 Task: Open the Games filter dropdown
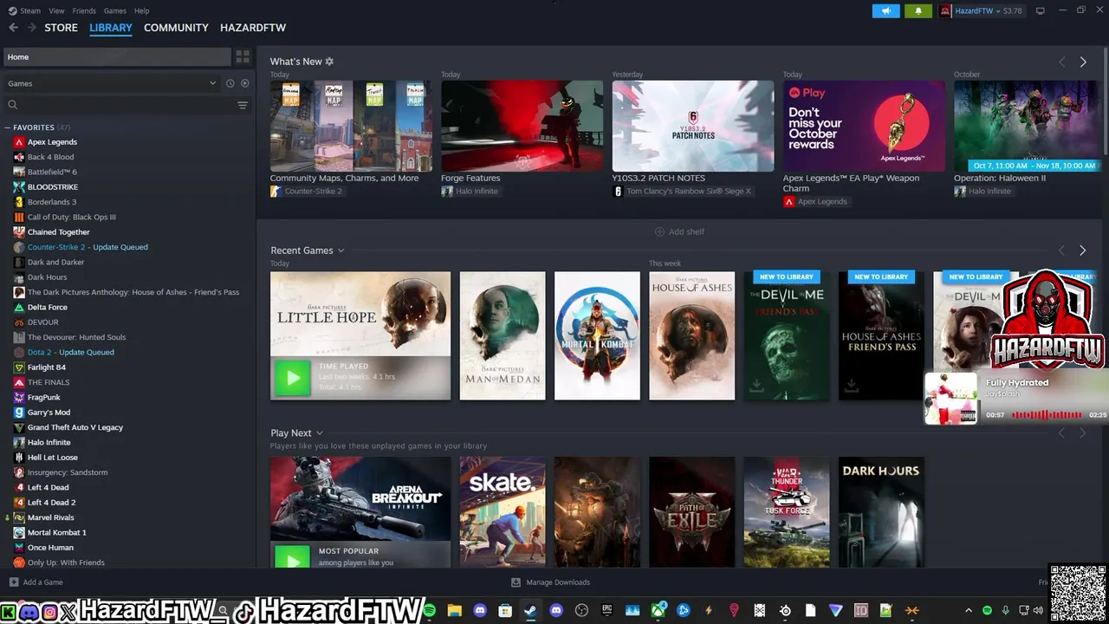[x=111, y=83]
